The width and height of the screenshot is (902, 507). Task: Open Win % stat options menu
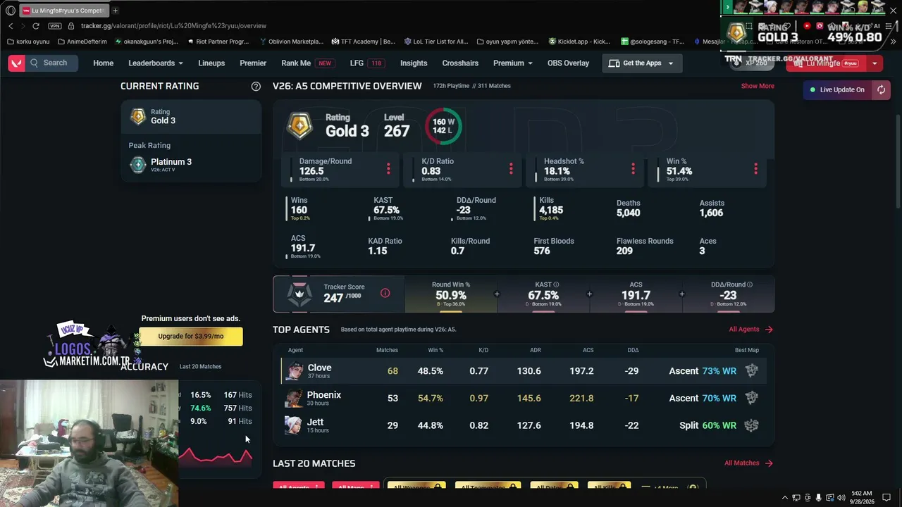pyautogui.click(x=755, y=168)
